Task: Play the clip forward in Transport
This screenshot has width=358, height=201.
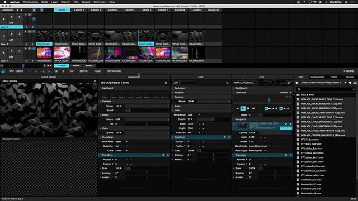Action: [243, 108]
